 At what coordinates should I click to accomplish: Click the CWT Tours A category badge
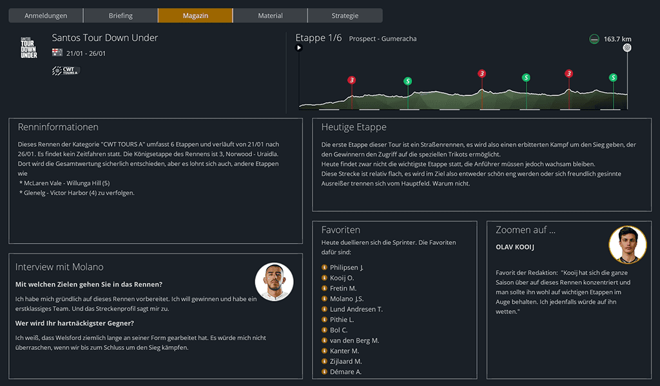tap(66, 71)
